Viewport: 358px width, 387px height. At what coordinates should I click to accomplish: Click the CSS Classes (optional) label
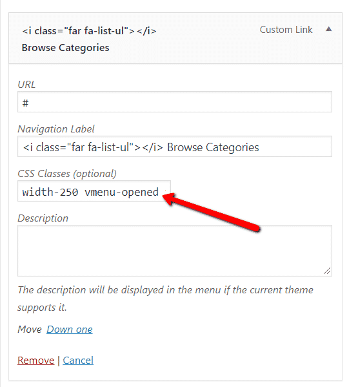(67, 174)
